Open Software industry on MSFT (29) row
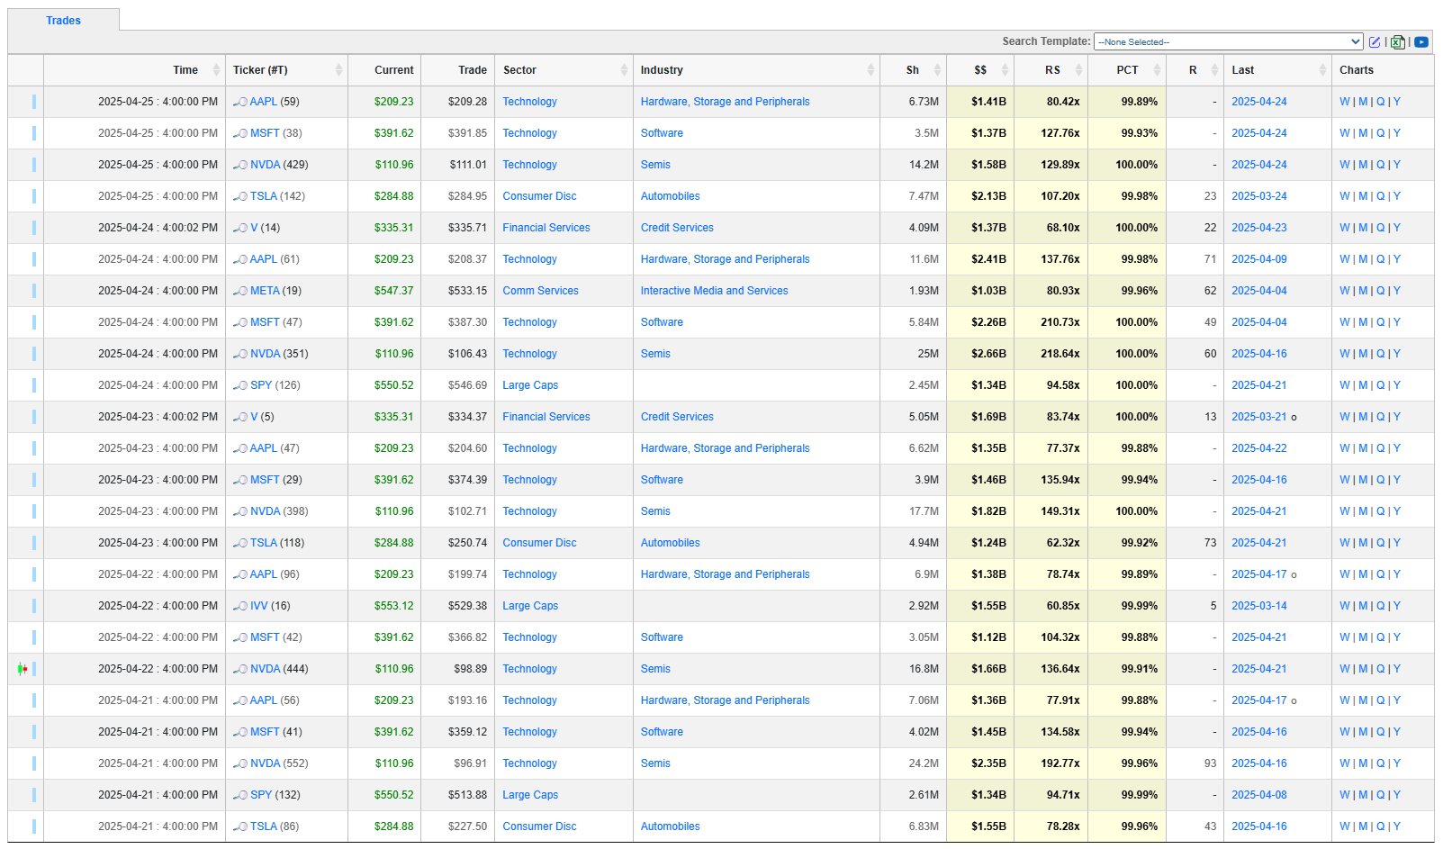This screenshot has width=1443, height=849. (662, 480)
